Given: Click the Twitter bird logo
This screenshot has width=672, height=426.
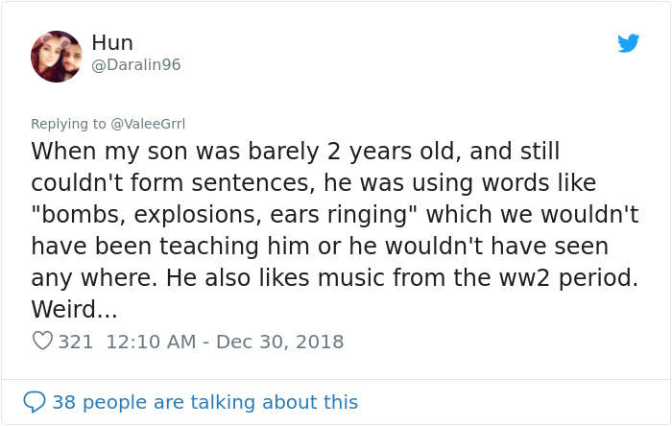Looking at the screenshot, I should click(x=628, y=43).
